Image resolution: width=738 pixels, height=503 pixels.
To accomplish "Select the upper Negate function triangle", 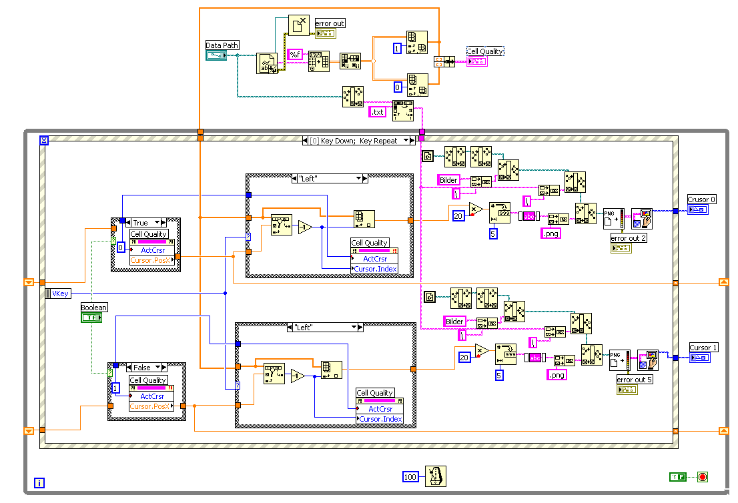I will click(x=305, y=227).
